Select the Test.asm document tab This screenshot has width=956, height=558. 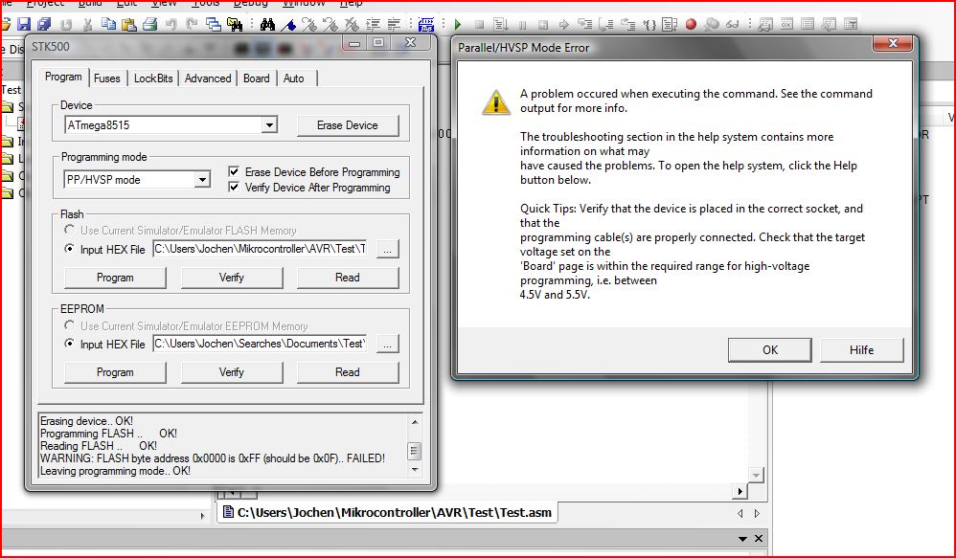pyautogui.click(x=387, y=512)
